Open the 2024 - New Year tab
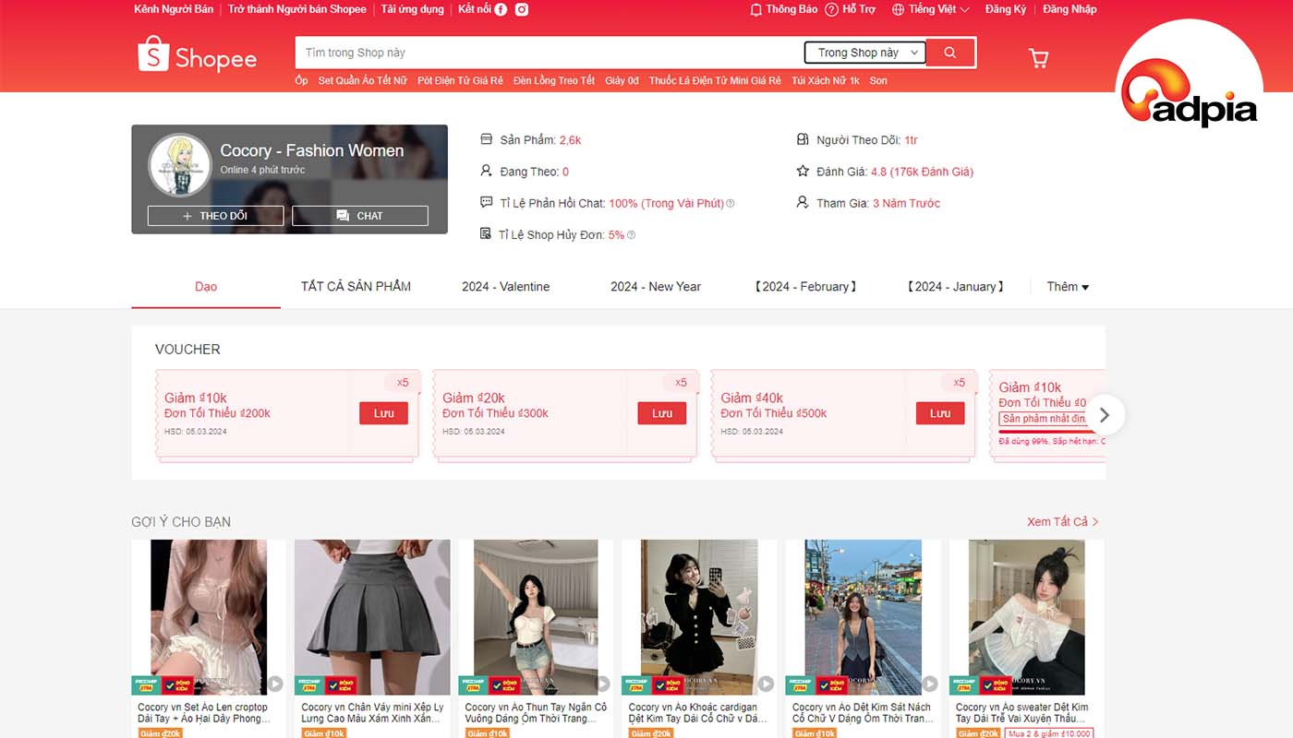The image size is (1293, 738). click(x=656, y=287)
